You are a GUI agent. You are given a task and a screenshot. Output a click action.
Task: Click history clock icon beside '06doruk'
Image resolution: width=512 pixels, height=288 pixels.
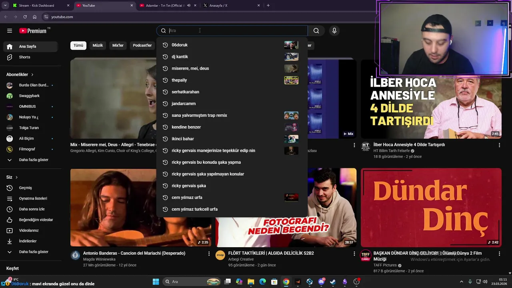click(x=165, y=45)
